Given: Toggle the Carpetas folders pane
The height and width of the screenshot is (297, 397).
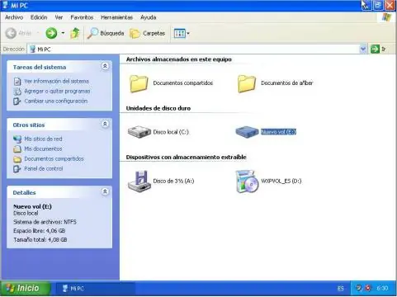Looking at the screenshot, I should click(148, 33).
